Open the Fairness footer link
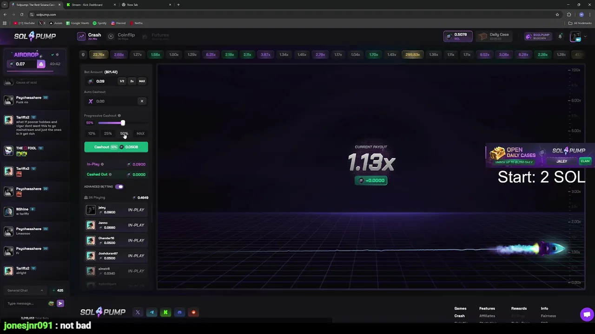Viewport: 595px width, 334px height. (548, 316)
